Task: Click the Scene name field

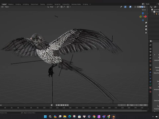Action: click(x=151, y=4)
